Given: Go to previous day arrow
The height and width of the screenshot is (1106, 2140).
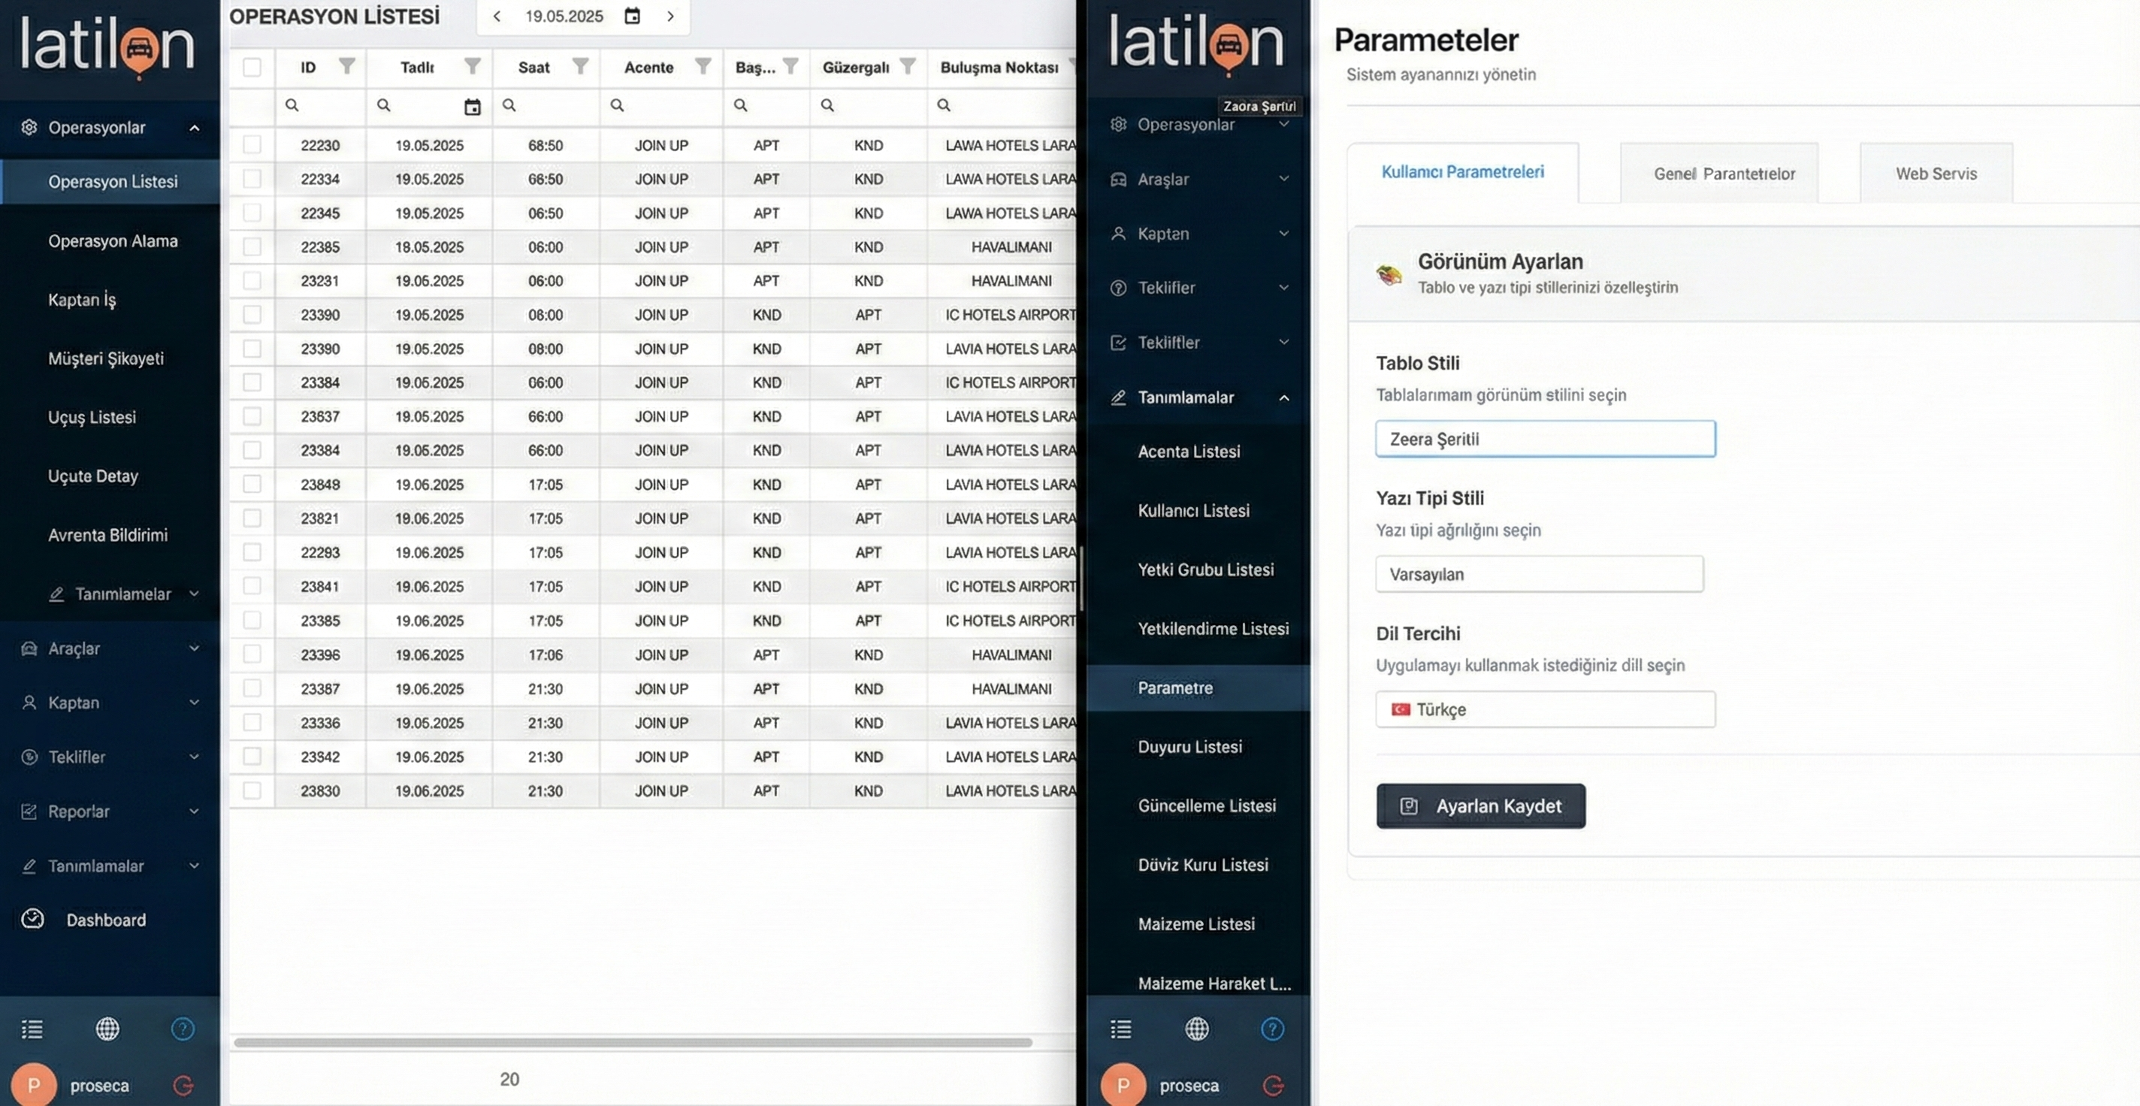Looking at the screenshot, I should click(x=497, y=16).
